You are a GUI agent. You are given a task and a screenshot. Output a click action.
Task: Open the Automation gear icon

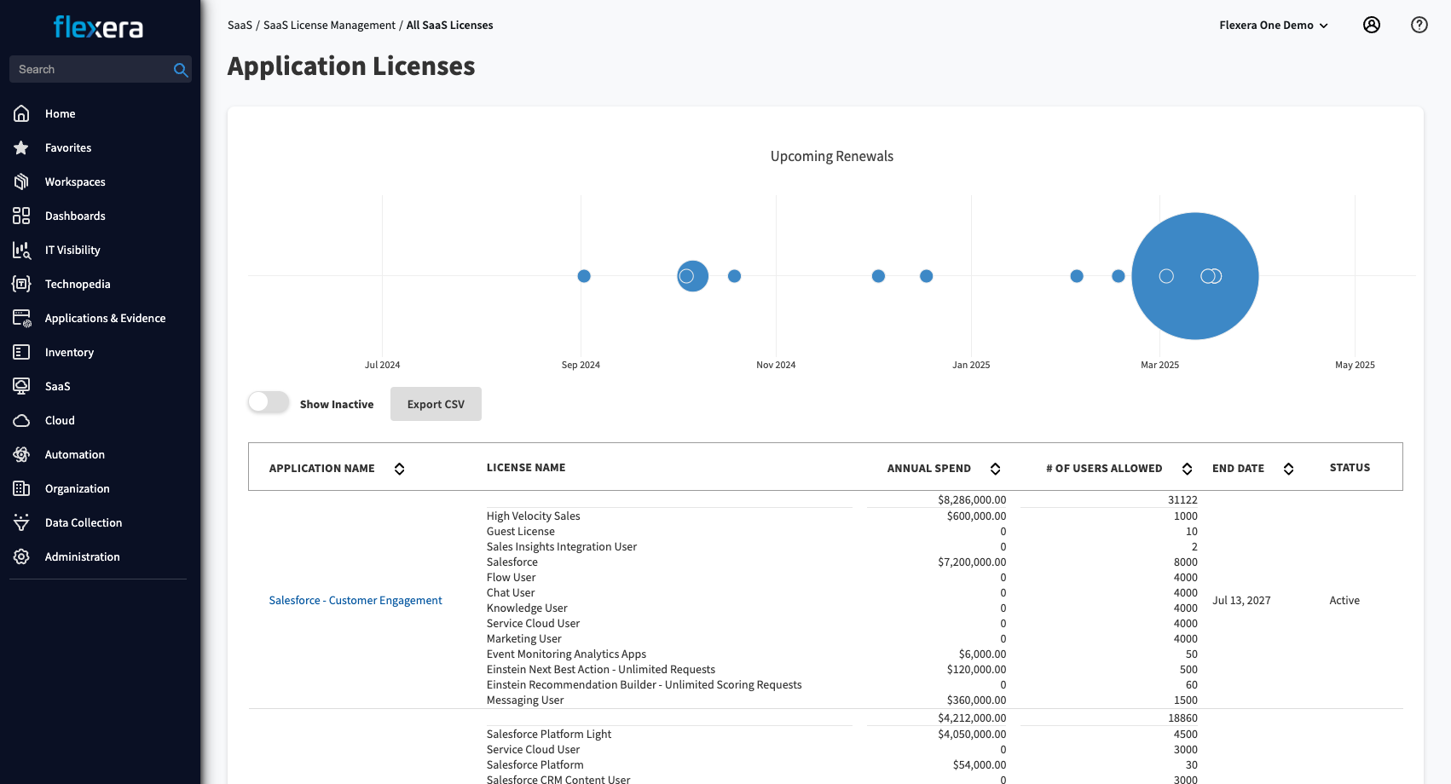21,454
